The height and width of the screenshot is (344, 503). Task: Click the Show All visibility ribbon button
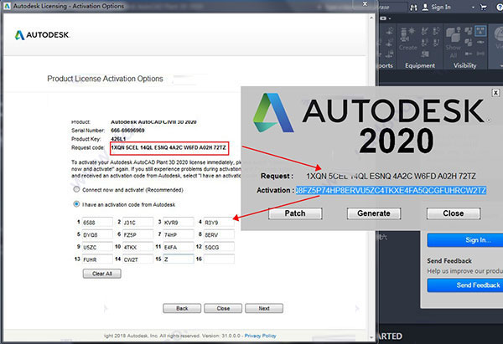[x=453, y=44]
